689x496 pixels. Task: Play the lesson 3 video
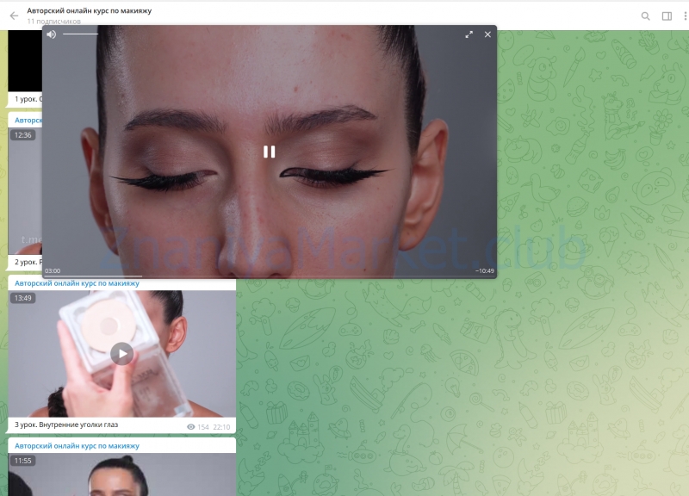pyautogui.click(x=122, y=353)
